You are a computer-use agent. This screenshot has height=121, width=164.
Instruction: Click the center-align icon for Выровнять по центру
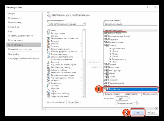48,67
